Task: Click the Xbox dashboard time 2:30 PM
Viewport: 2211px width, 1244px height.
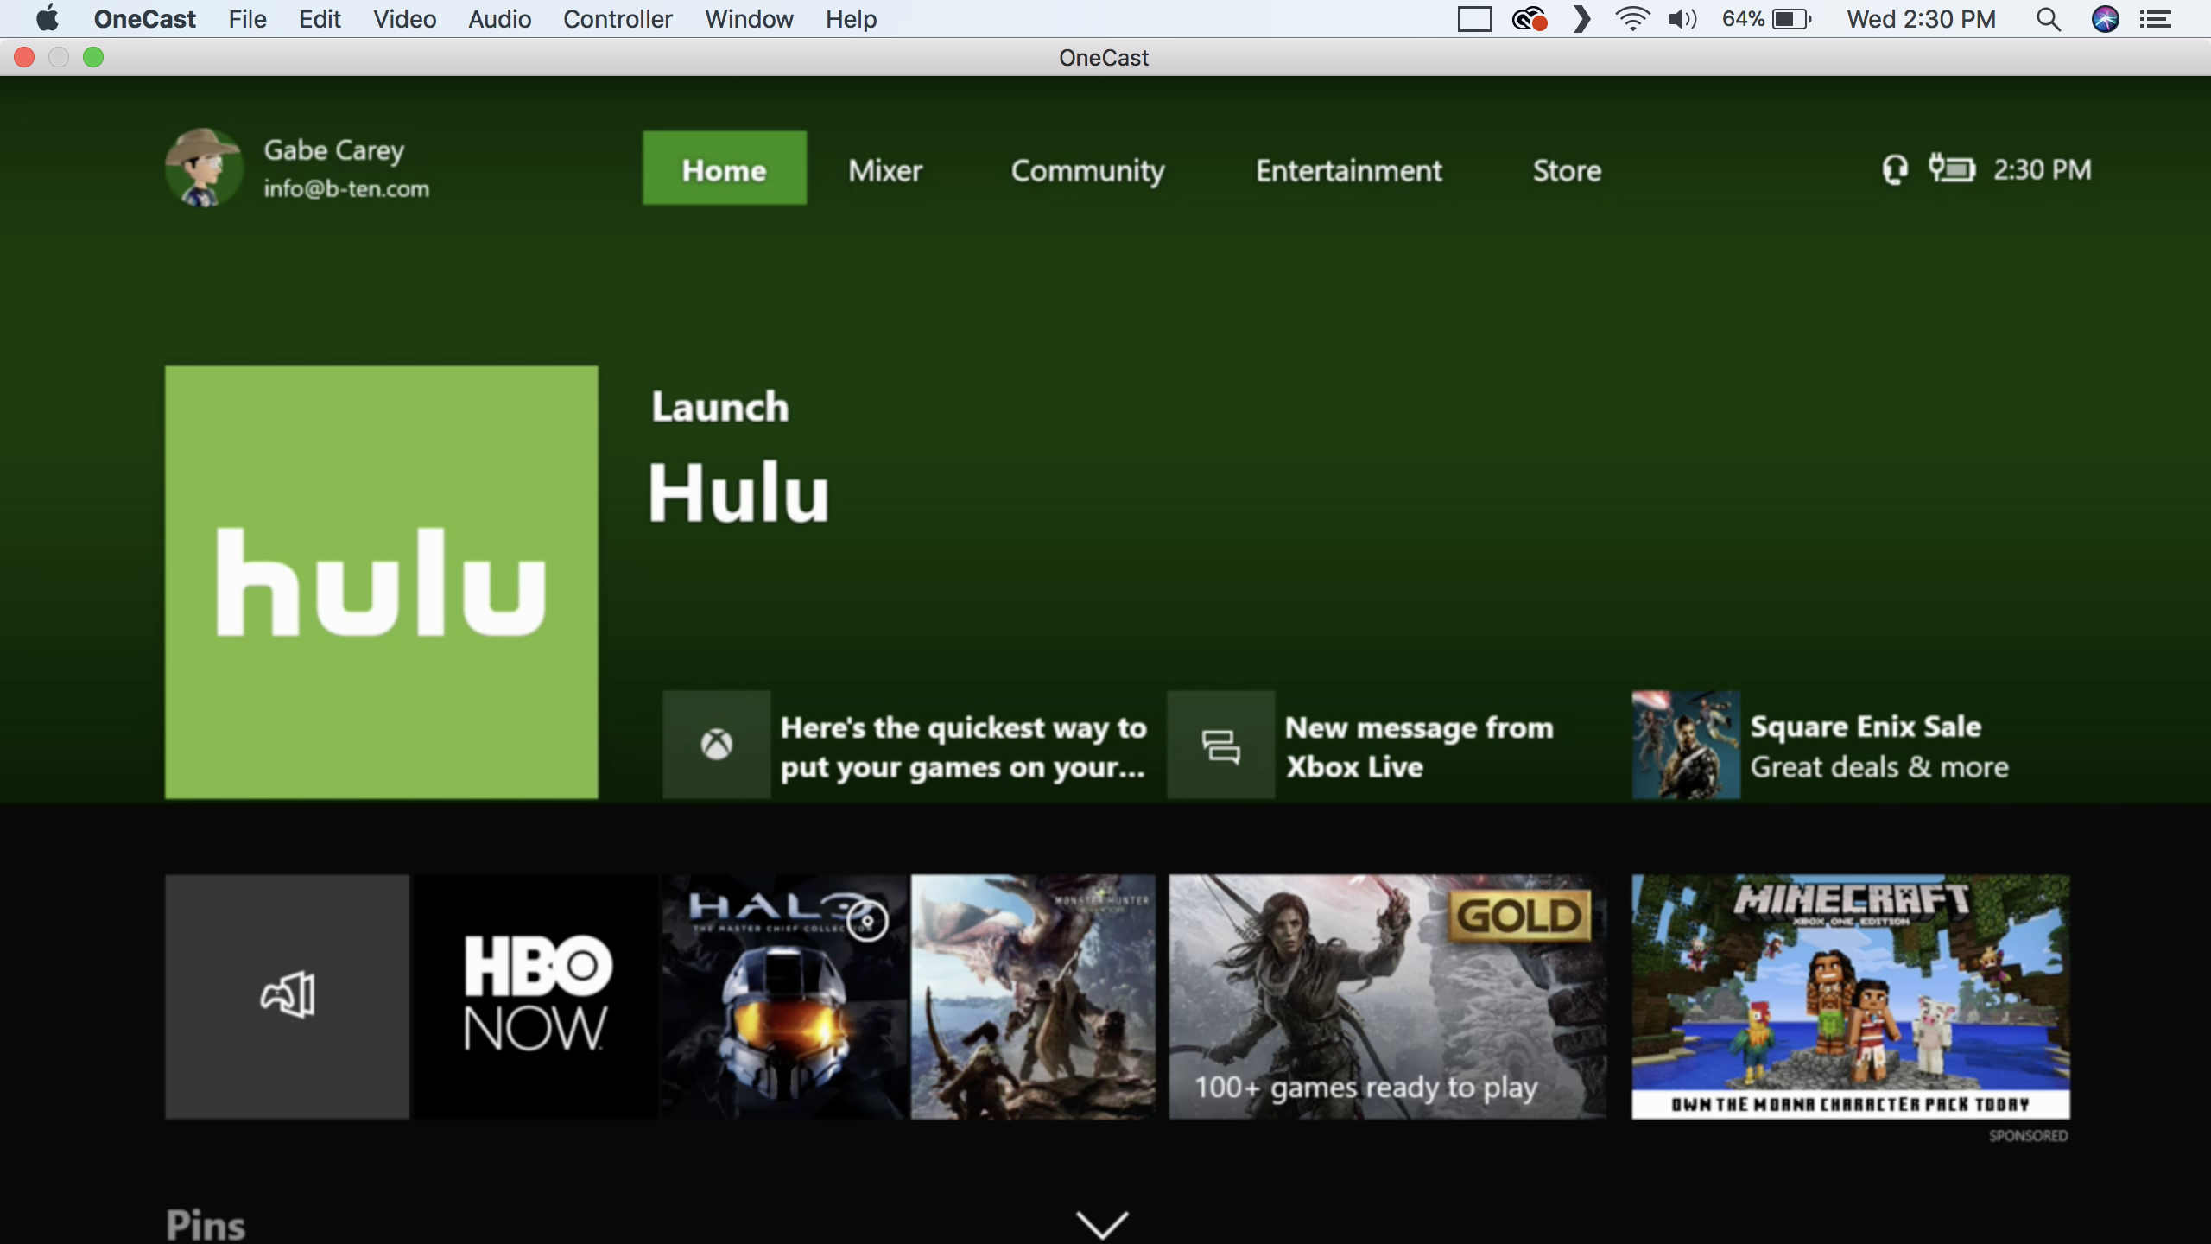Action: click(x=2042, y=169)
